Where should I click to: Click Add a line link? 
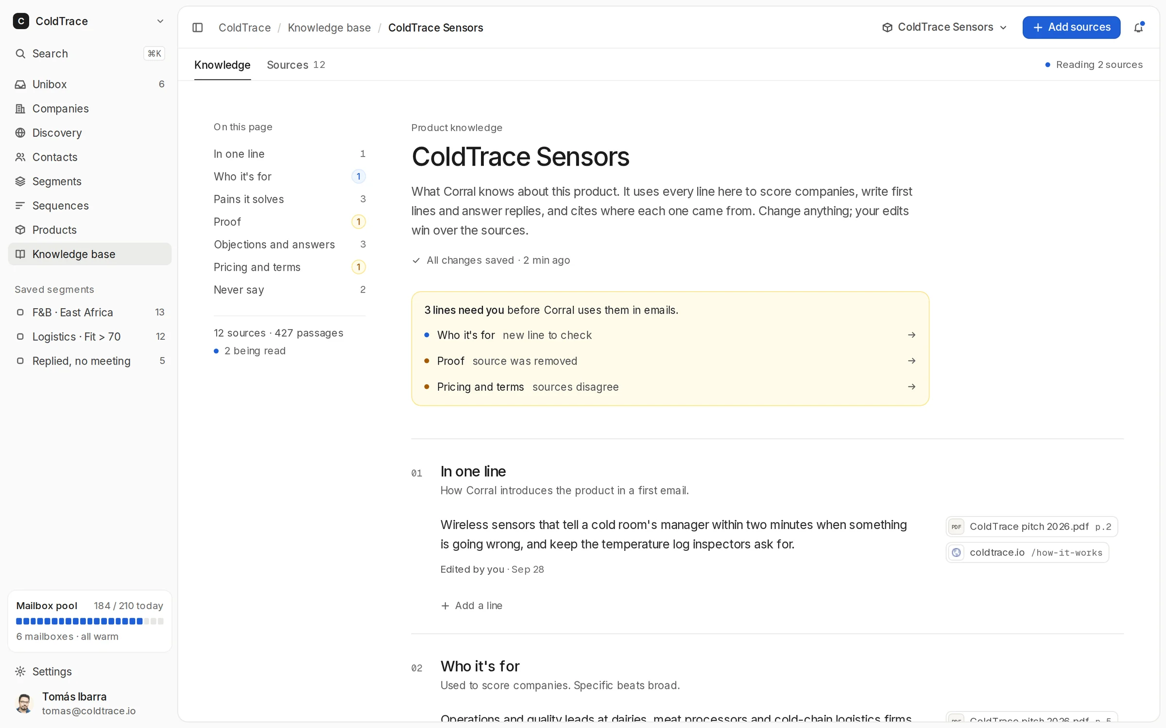point(472,606)
